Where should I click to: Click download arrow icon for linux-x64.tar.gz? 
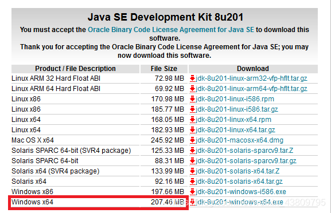tap(192, 130)
